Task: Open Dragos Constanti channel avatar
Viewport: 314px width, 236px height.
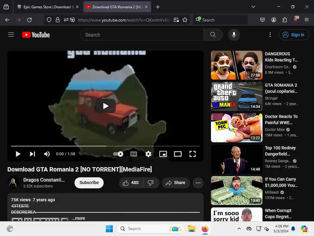Action: pyautogui.click(x=13, y=183)
